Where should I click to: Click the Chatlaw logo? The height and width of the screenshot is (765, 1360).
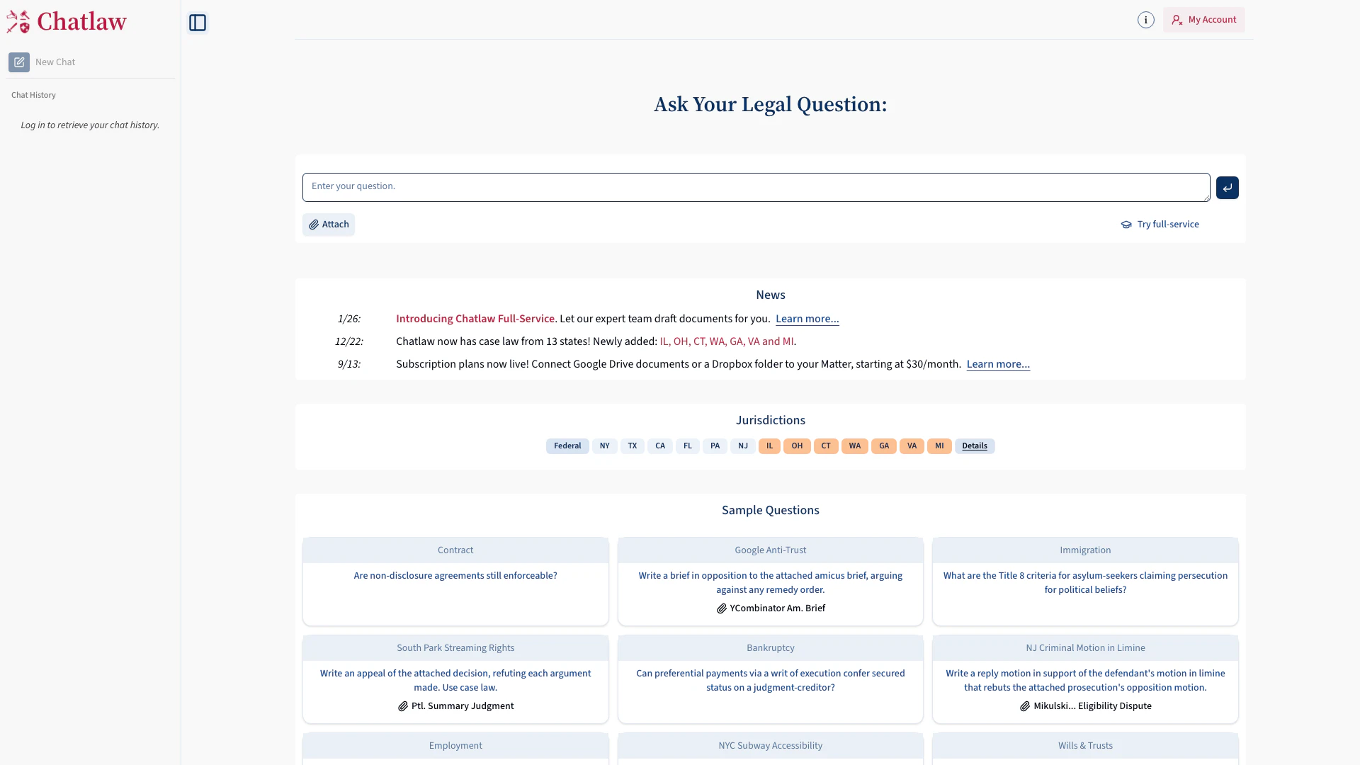coord(67,22)
